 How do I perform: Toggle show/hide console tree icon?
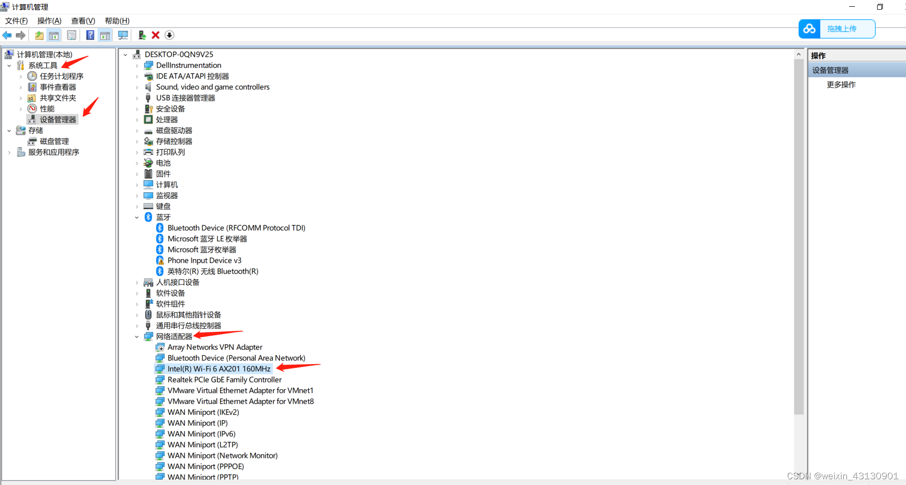(54, 35)
